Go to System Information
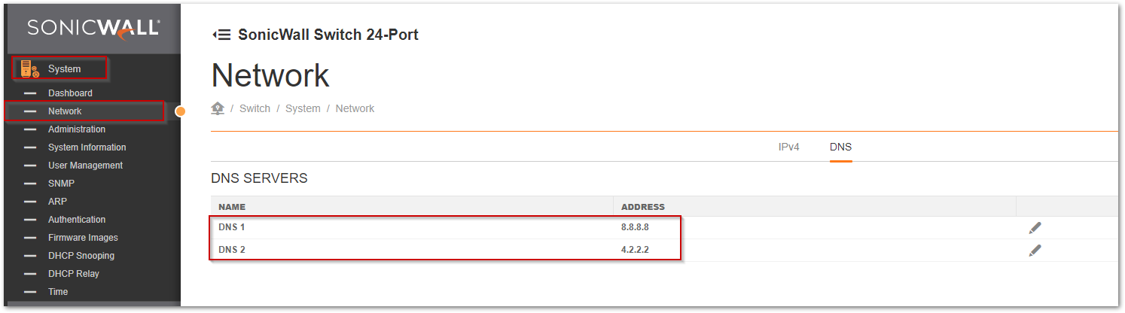The height and width of the screenshot is (313, 1125). (x=87, y=147)
